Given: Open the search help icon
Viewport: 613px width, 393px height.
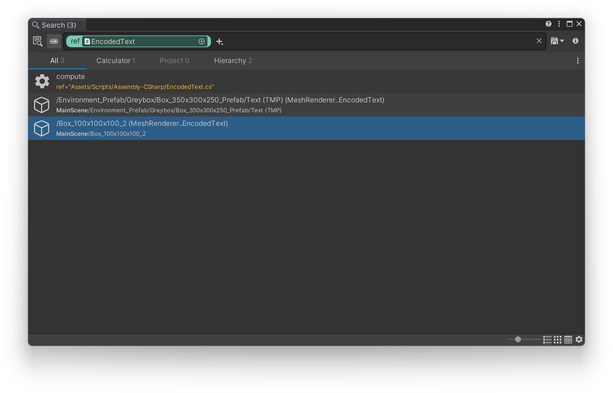Looking at the screenshot, I should pyautogui.click(x=548, y=24).
